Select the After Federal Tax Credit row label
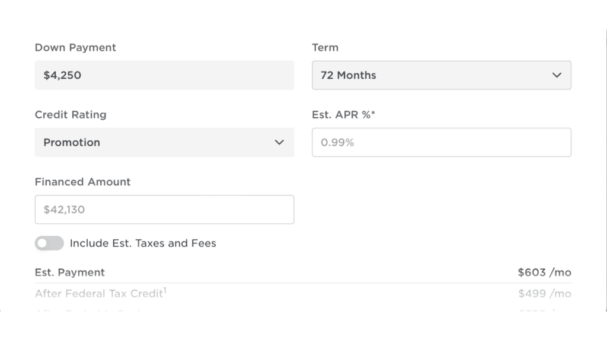This screenshot has width=607, height=341. point(98,294)
